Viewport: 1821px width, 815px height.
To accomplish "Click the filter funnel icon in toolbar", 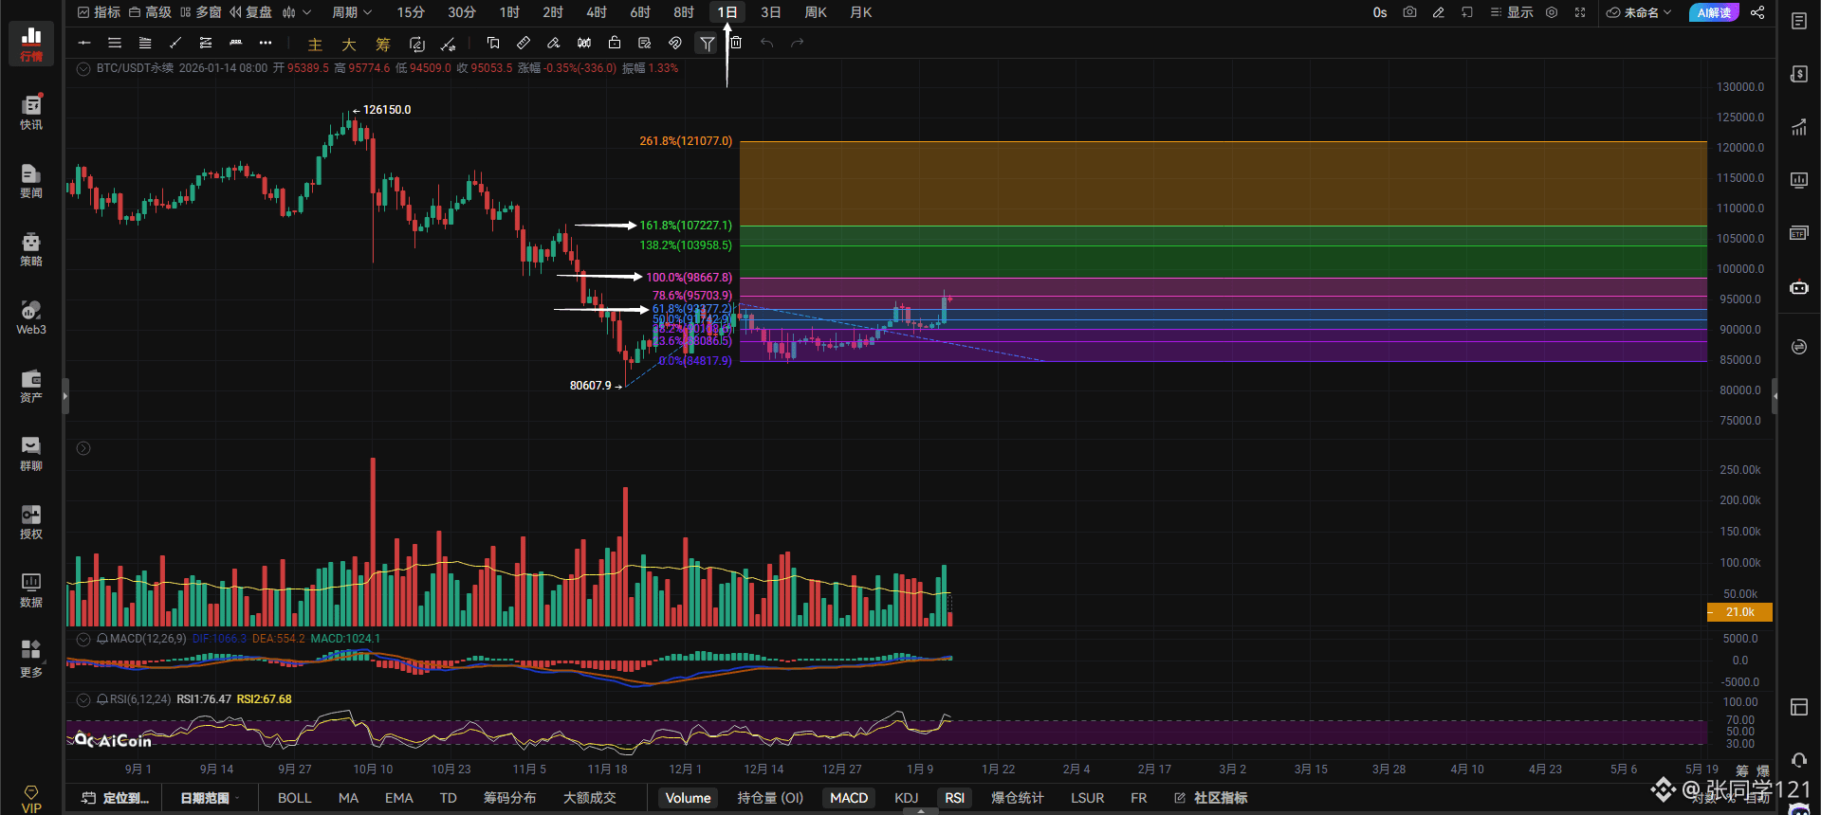I will tap(707, 43).
